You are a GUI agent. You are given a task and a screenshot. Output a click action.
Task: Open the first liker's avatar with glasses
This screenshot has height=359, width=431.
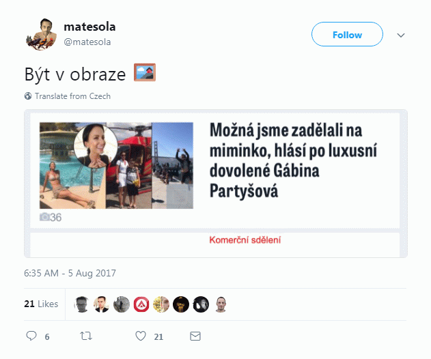82,304
